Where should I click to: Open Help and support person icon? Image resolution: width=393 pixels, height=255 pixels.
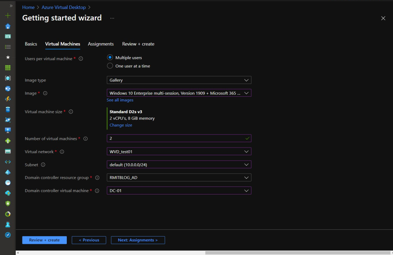pyautogui.click(x=8, y=225)
